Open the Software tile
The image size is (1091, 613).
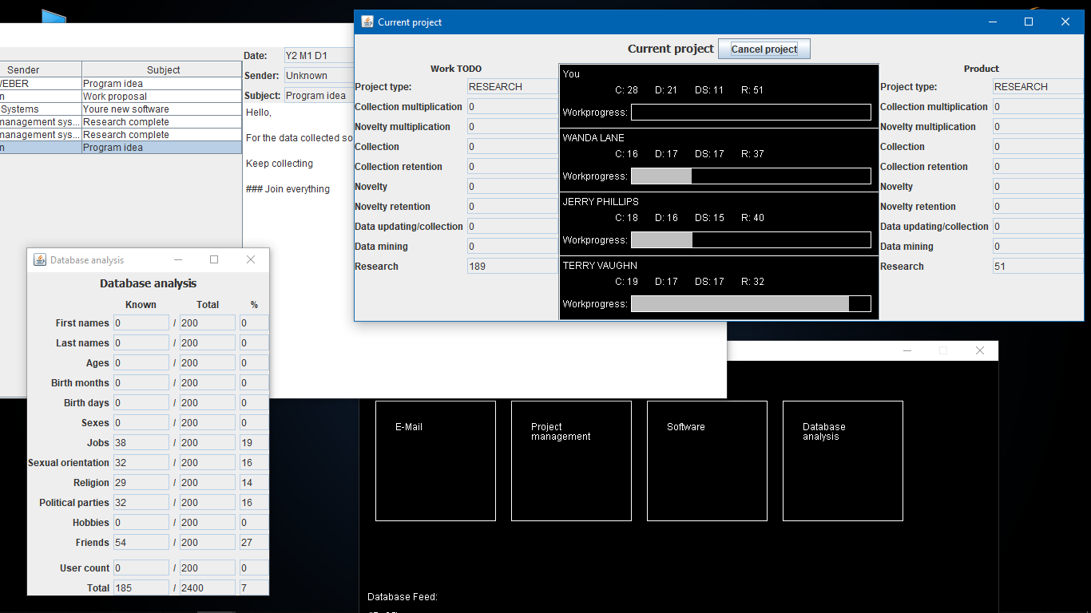point(707,461)
